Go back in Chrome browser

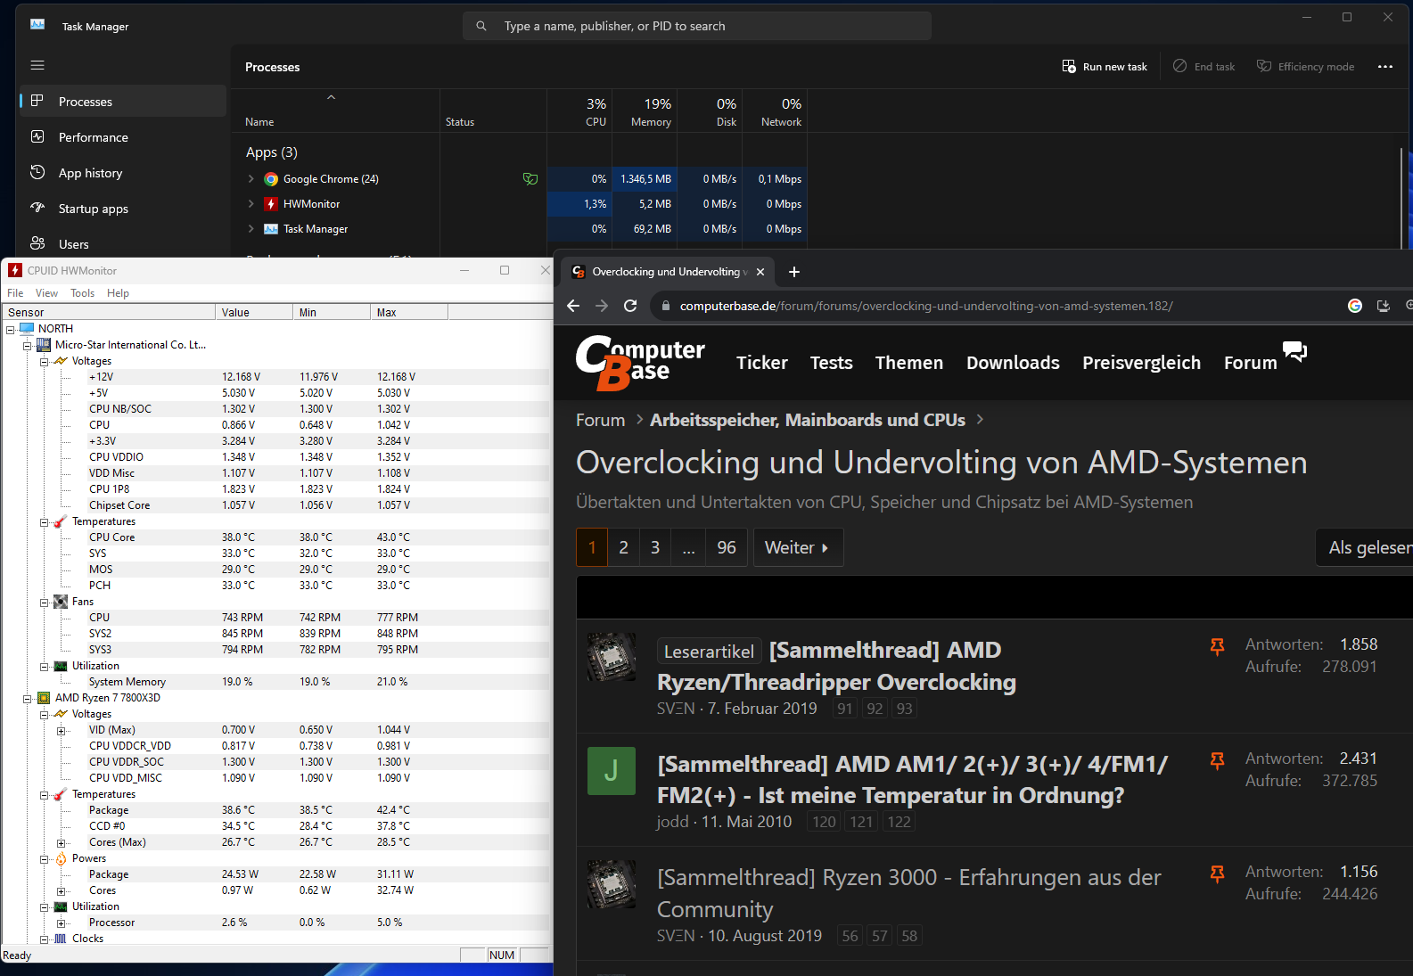point(573,306)
